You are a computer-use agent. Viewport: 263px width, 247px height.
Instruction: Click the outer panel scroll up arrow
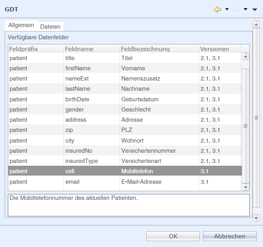click(x=256, y=24)
